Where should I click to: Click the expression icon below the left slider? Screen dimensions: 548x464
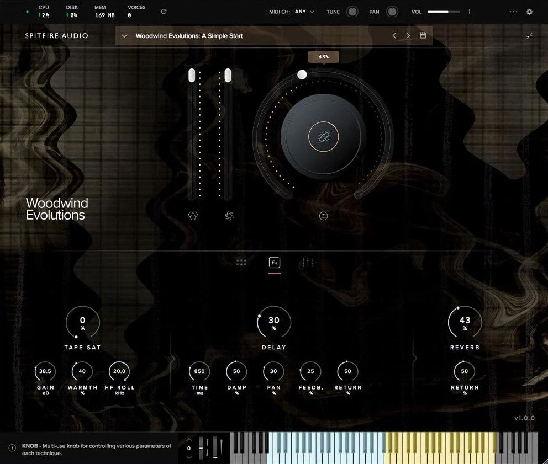point(193,216)
